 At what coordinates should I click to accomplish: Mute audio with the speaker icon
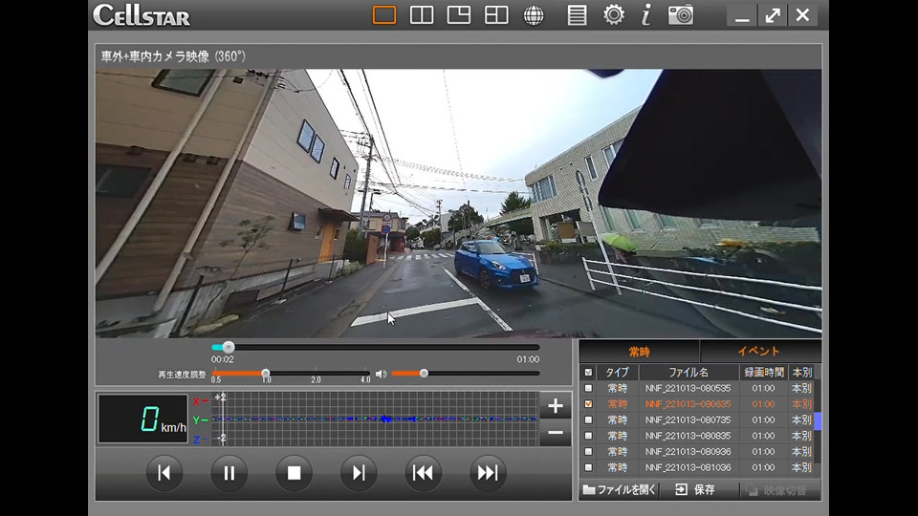381,374
